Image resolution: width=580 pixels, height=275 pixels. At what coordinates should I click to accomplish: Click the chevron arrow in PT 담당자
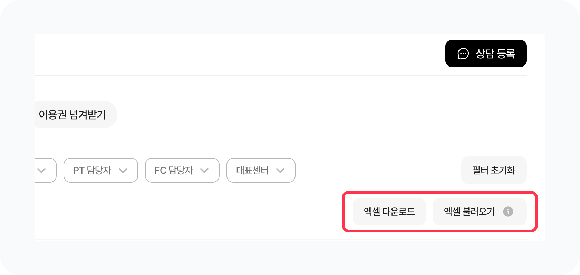[x=123, y=170]
